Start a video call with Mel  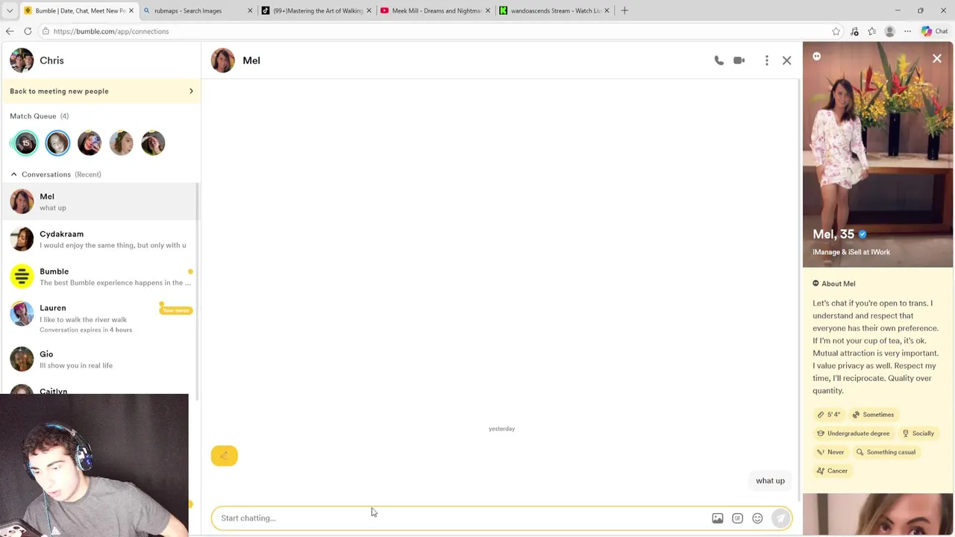pyautogui.click(x=739, y=60)
